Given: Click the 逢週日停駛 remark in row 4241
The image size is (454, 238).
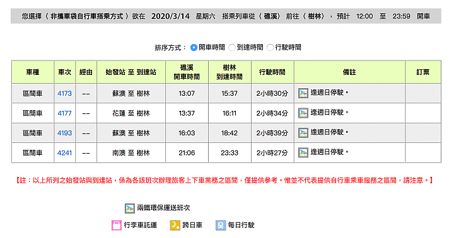Looking at the screenshot, I should point(330,152).
